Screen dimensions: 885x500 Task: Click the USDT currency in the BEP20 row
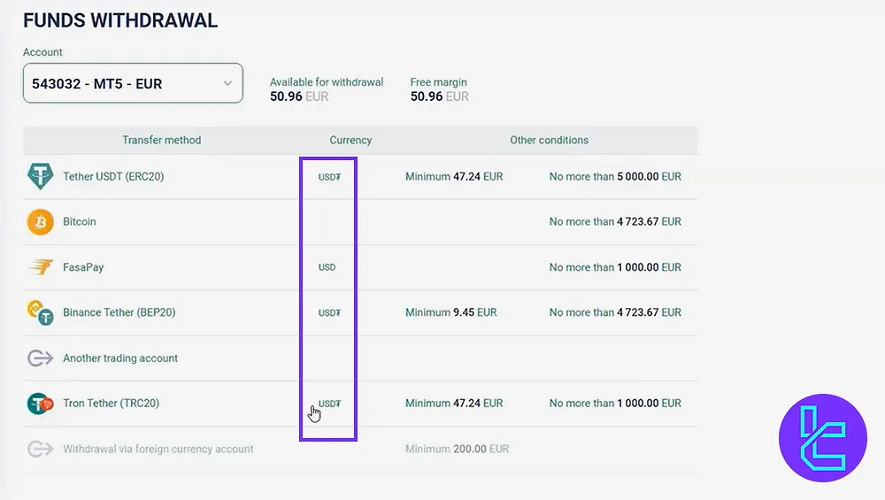[329, 312]
